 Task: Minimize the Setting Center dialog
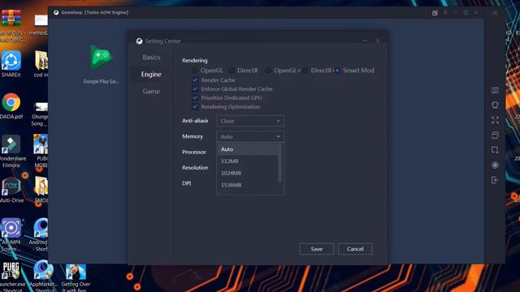[365, 41]
